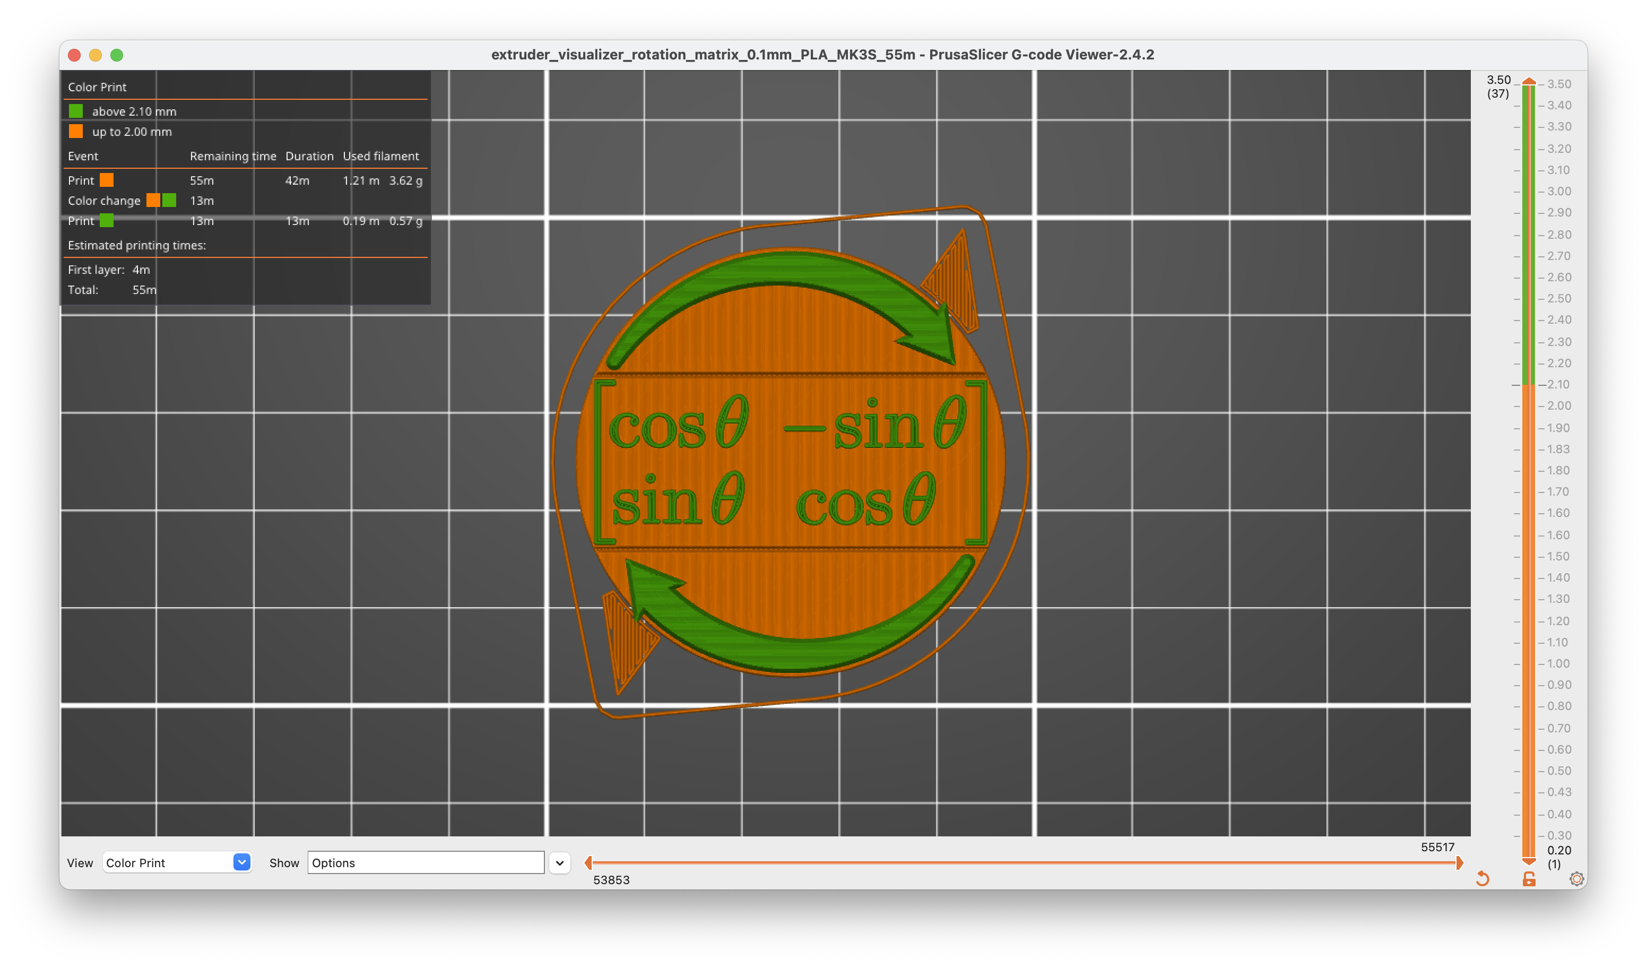Click on the printed rotation matrix model

tap(784, 457)
